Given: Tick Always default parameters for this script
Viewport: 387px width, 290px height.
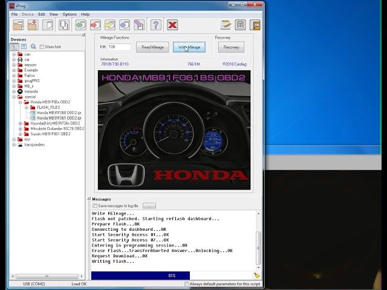Looking at the screenshot, I should pyautogui.click(x=187, y=284).
